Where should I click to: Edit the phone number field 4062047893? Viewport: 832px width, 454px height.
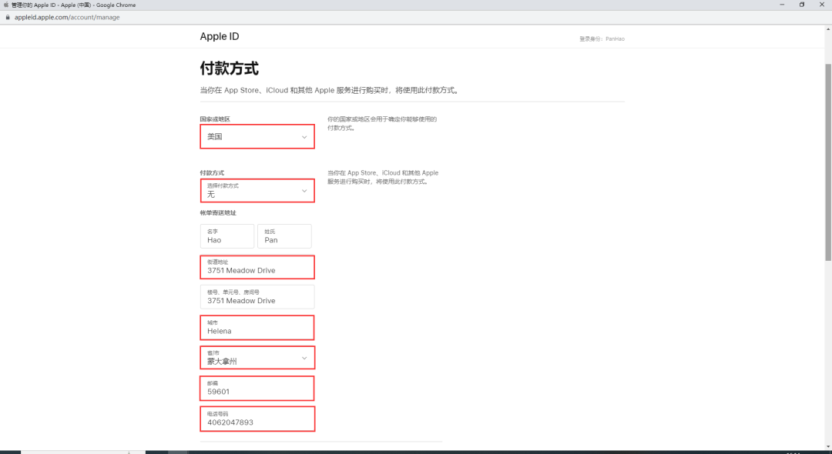pos(257,419)
